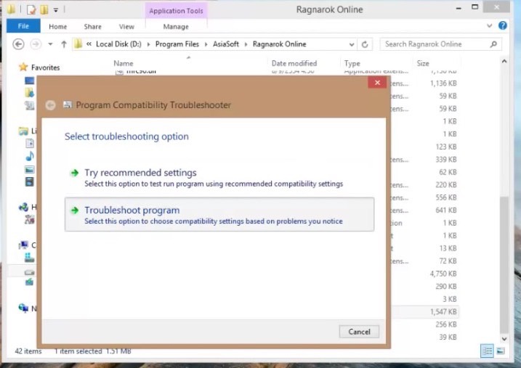Open Explorer help question mark
The height and width of the screenshot is (368, 521).
[x=502, y=25]
